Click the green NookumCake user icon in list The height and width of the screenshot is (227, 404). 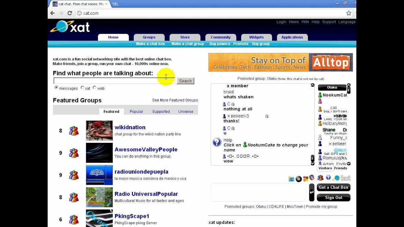coord(320,95)
